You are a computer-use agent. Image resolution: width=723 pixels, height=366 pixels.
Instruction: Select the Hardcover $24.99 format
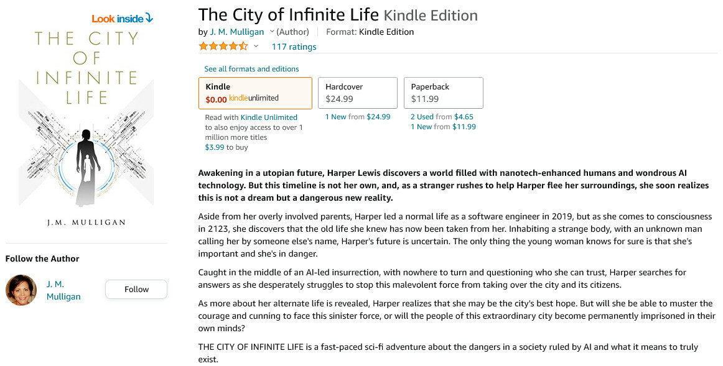pyautogui.click(x=357, y=93)
